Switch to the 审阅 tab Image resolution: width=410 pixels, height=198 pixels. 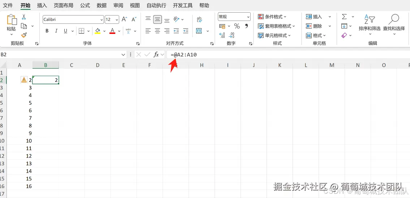click(x=118, y=5)
